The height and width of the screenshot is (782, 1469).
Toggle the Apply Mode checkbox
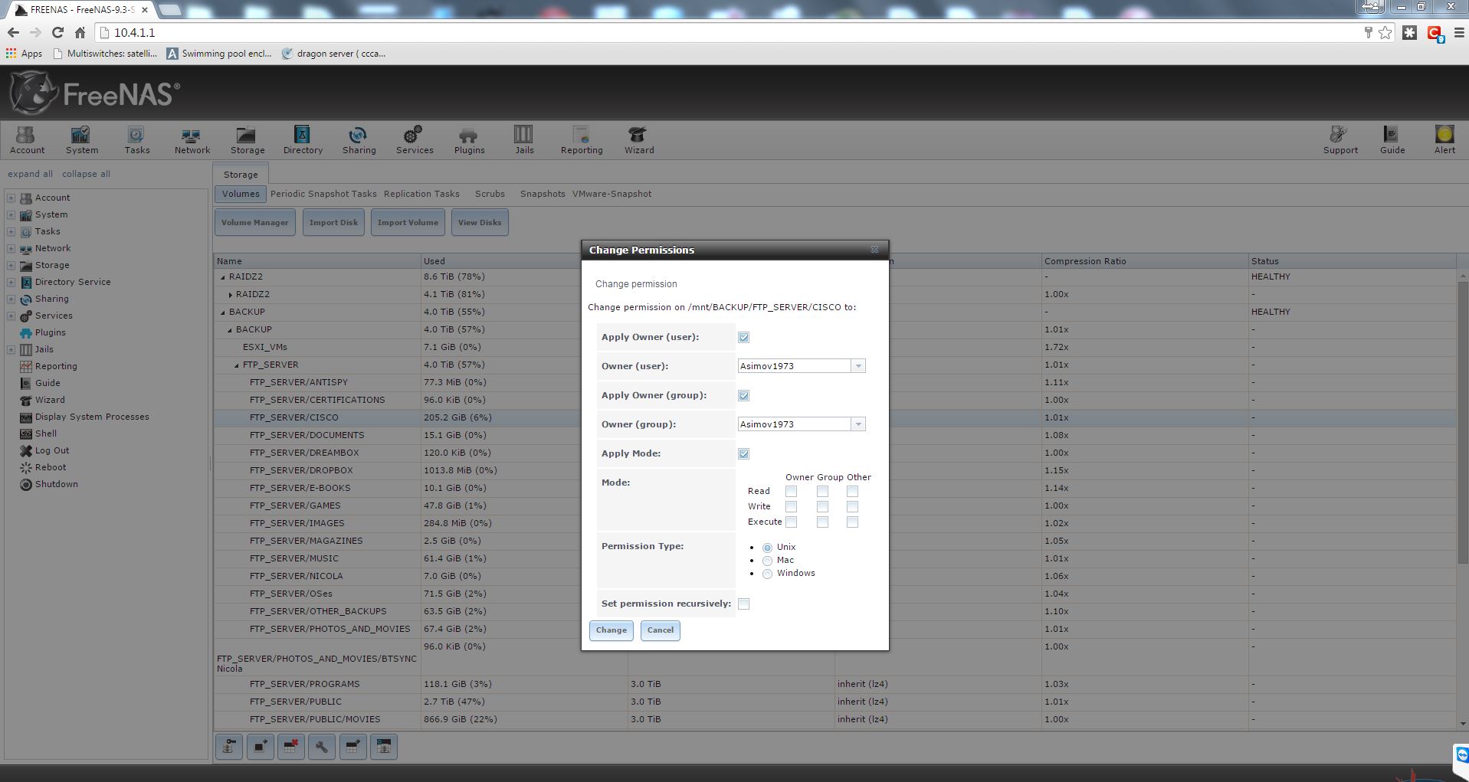[x=743, y=453]
